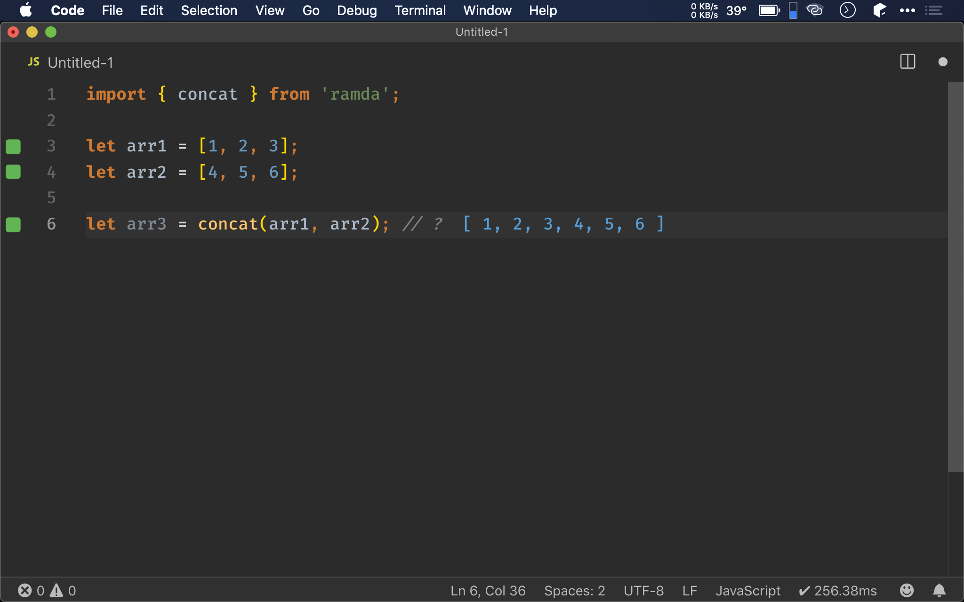This screenshot has width=964, height=602.
Task: Click the errors count icon in status bar
Action: point(25,590)
